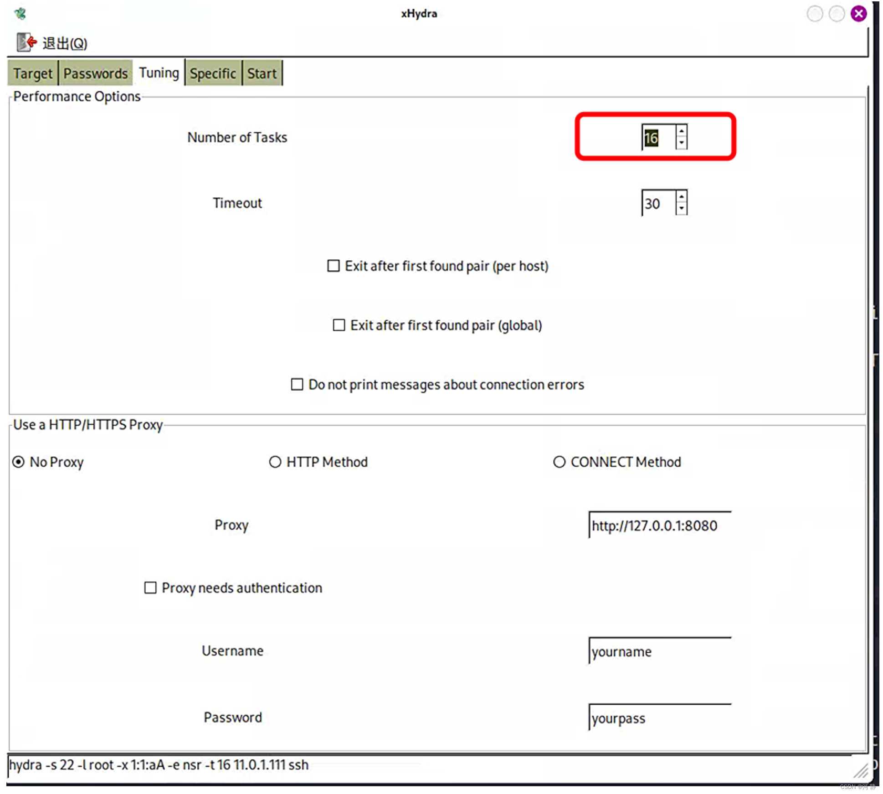Click the Start tab icon
The height and width of the screenshot is (794, 883).
click(262, 72)
